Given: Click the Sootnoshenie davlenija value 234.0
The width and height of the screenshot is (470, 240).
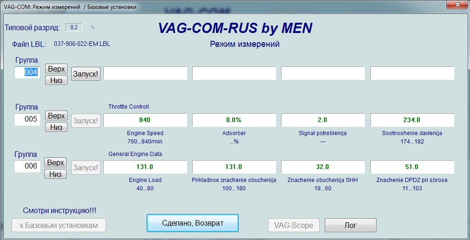Looking at the screenshot, I should (x=412, y=120).
